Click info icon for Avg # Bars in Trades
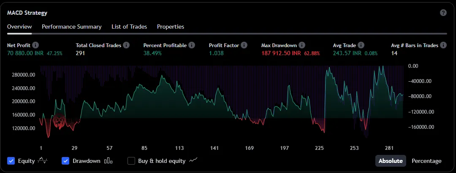This screenshot has width=456, height=173. pyautogui.click(x=443, y=45)
